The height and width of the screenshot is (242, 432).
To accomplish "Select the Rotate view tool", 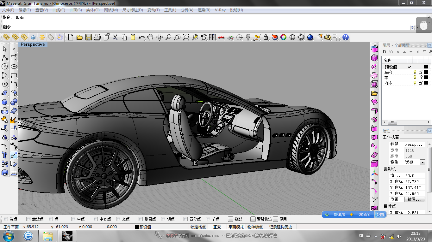I will 160,37.
